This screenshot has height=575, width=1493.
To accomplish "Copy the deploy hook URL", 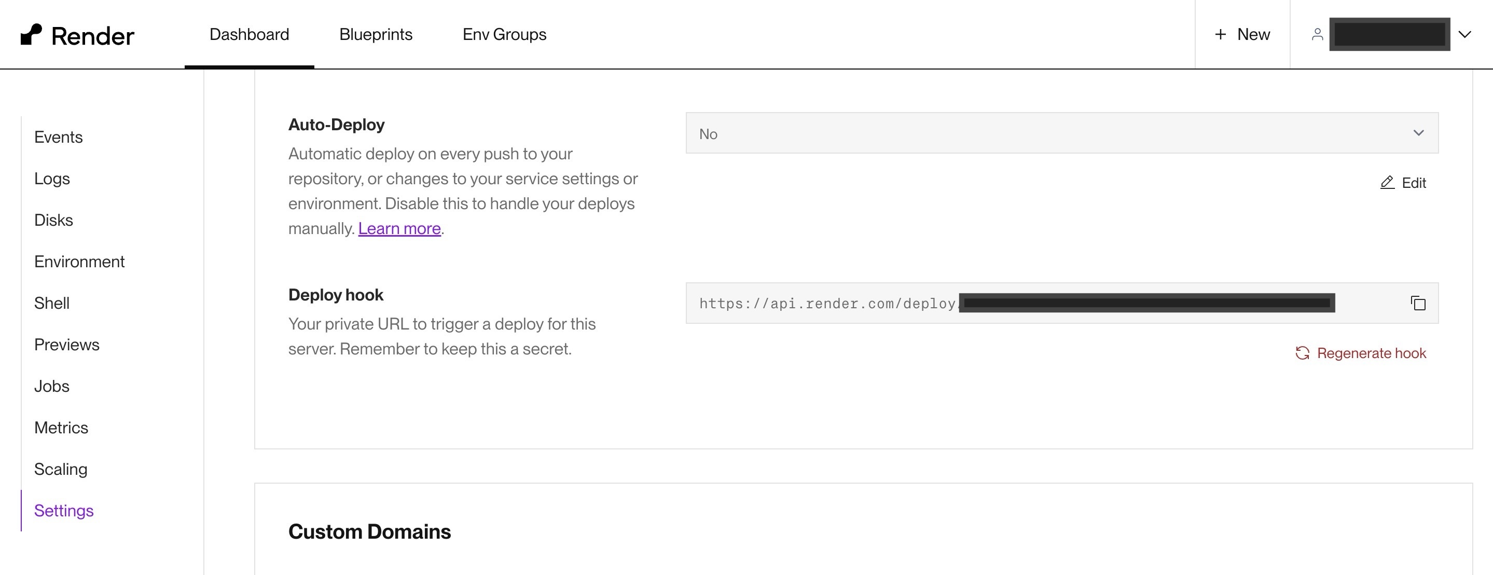I will (1418, 303).
